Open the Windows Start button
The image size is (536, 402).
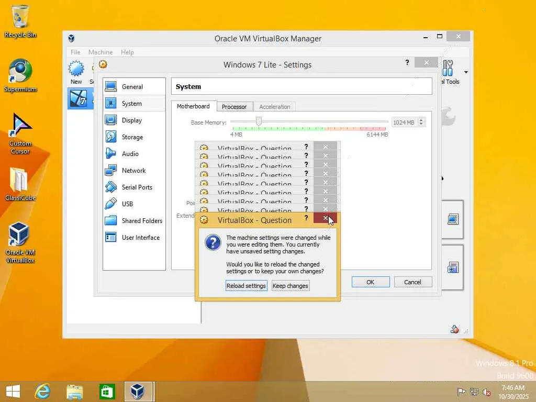(13, 392)
